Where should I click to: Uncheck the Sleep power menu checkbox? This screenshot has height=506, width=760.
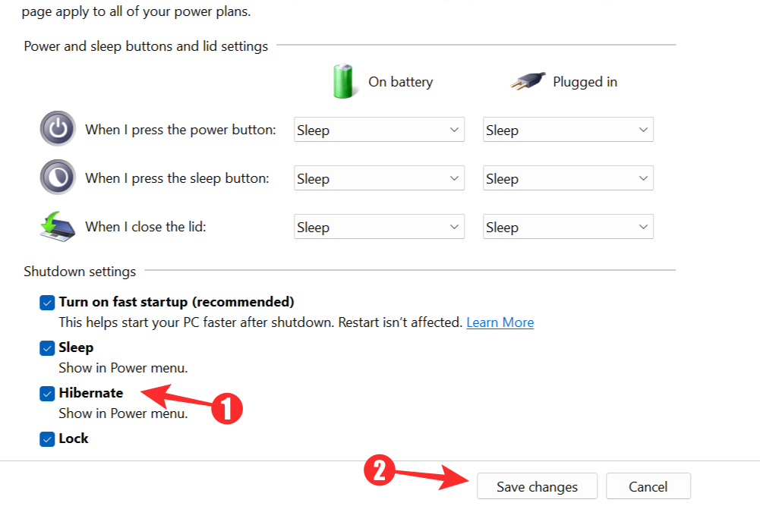[x=48, y=348]
